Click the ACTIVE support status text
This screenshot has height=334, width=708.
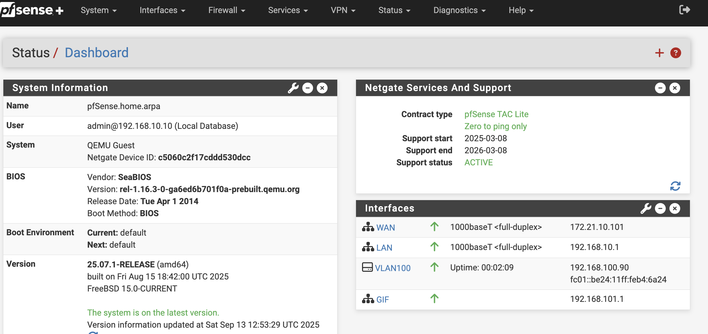pos(479,163)
